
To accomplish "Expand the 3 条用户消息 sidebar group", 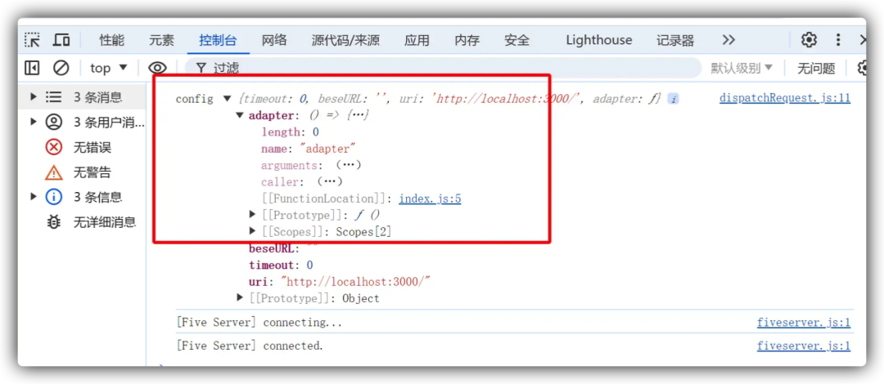I will click(x=34, y=123).
